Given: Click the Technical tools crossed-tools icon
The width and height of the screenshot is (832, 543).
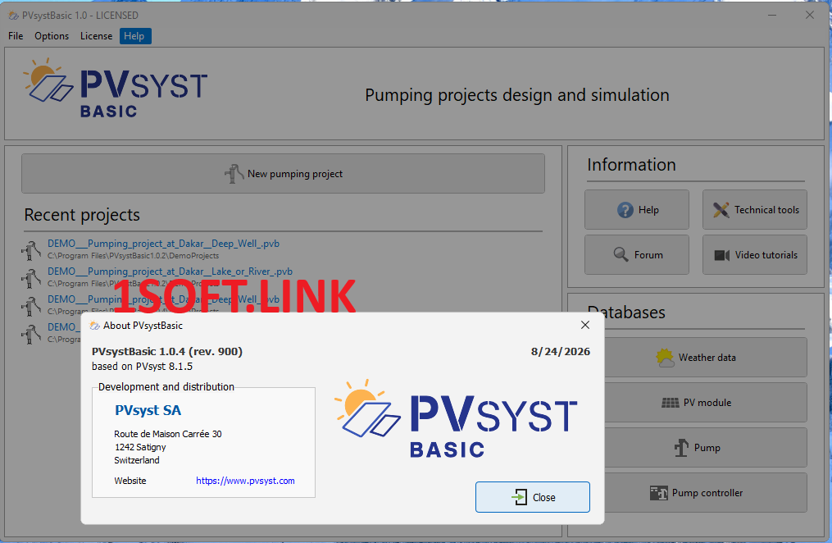Looking at the screenshot, I should click(721, 210).
